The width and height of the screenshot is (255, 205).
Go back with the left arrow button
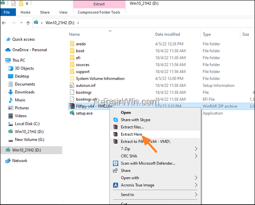(x=4, y=23)
